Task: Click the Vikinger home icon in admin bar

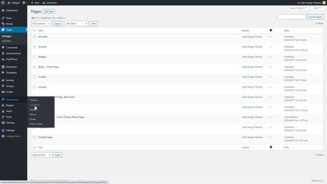Action: 9,3
